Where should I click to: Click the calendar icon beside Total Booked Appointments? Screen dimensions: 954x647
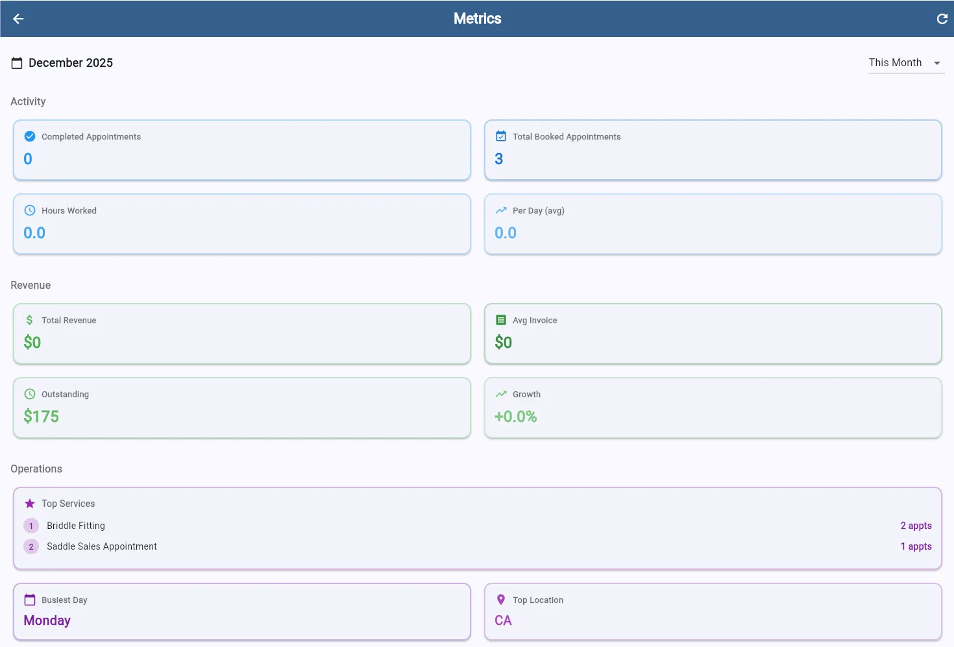[500, 136]
